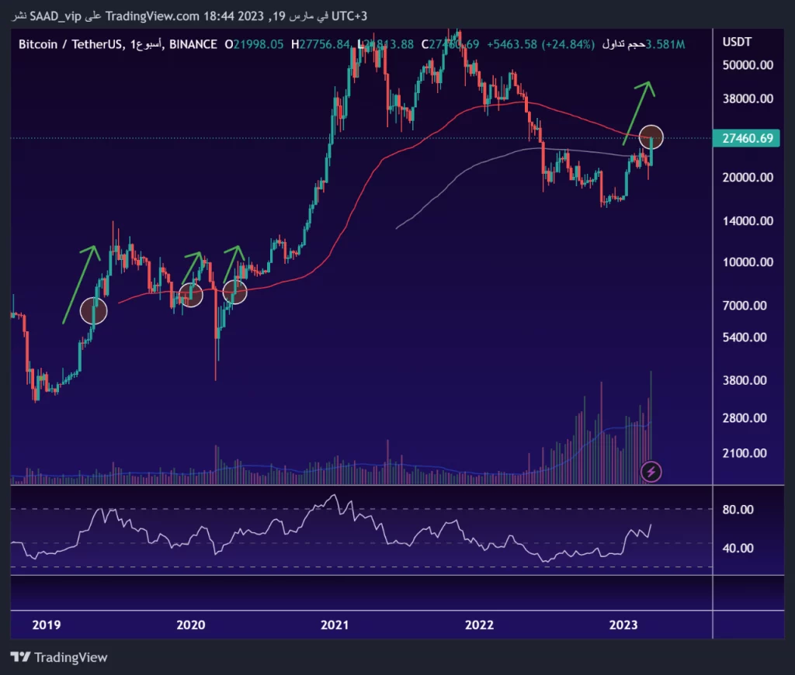Click the purple lightning bolt icon
Image resolution: width=795 pixels, height=675 pixels.
click(x=651, y=471)
